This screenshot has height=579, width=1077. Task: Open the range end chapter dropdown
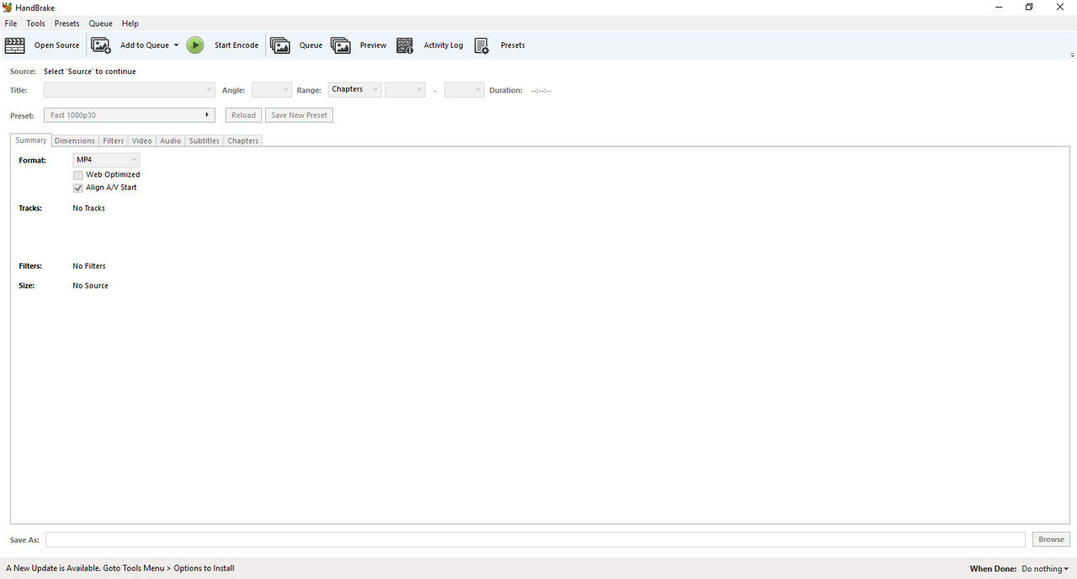pyautogui.click(x=464, y=89)
